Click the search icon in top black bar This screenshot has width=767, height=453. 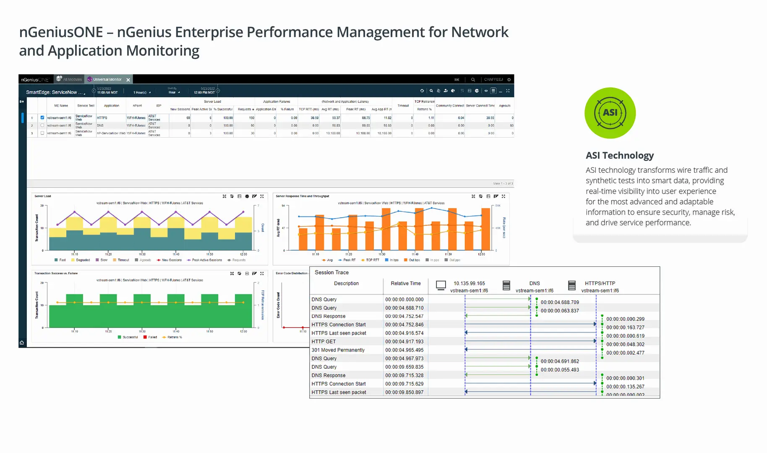[473, 79]
